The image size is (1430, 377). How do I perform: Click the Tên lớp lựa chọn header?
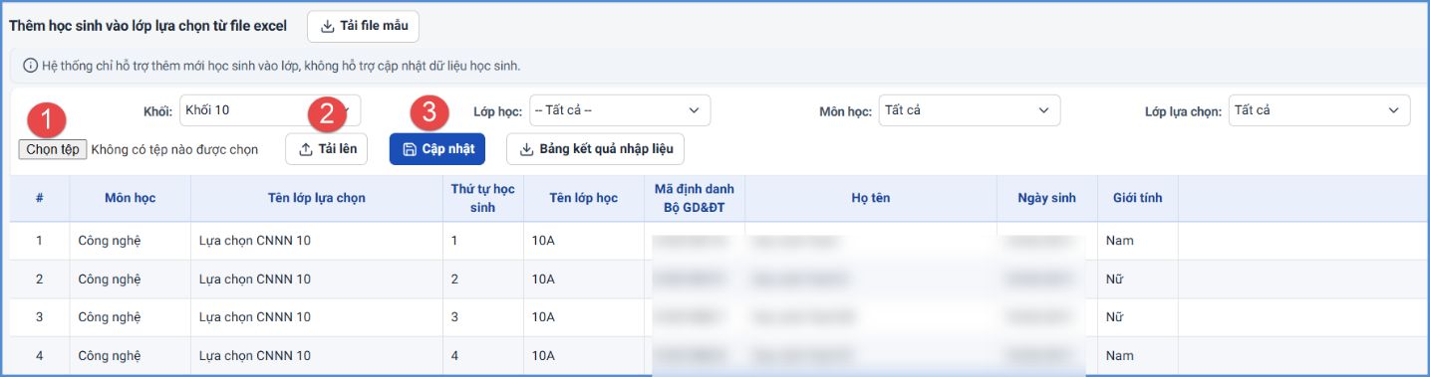[317, 198]
